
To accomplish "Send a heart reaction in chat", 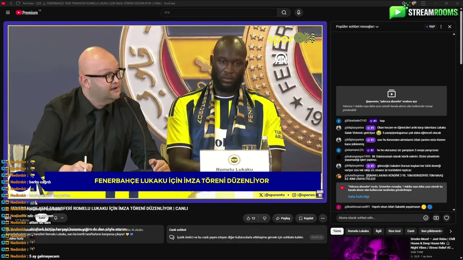I will 447,218.
